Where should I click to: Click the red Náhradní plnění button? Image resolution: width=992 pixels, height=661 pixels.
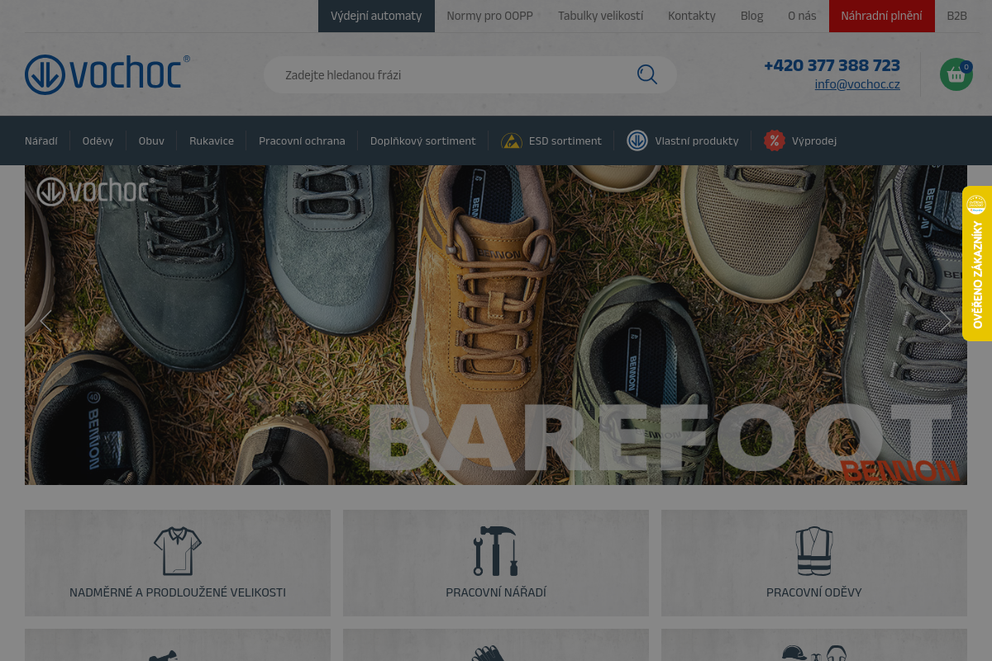tap(881, 16)
